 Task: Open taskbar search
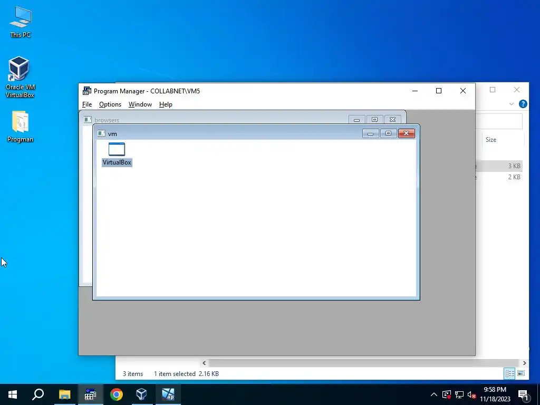point(38,394)
